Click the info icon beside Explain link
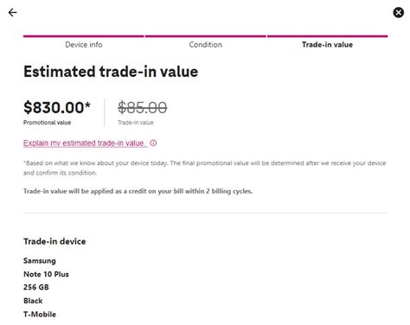 click(x=153, y=143)
